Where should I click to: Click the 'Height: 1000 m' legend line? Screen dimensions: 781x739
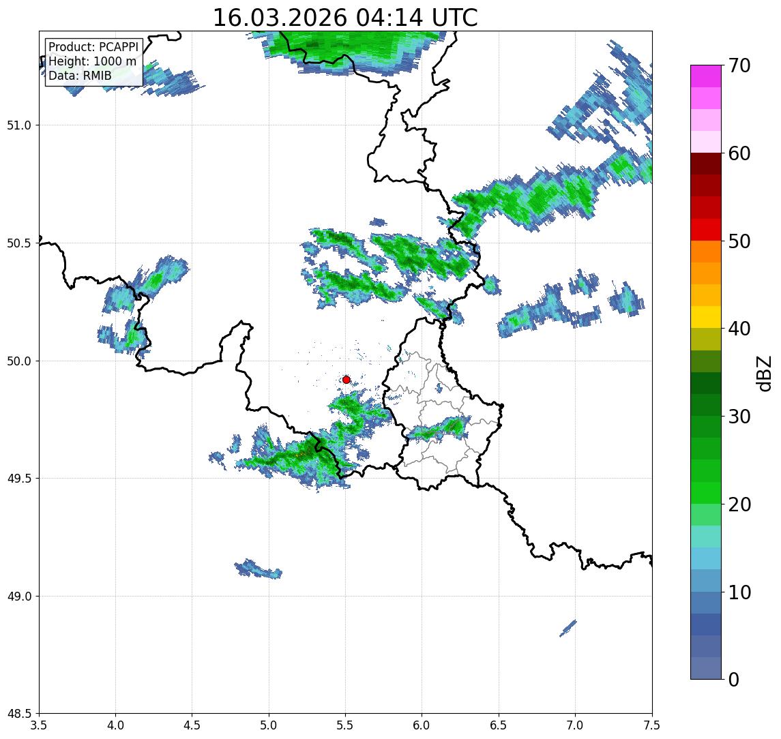tap(92, 61)
